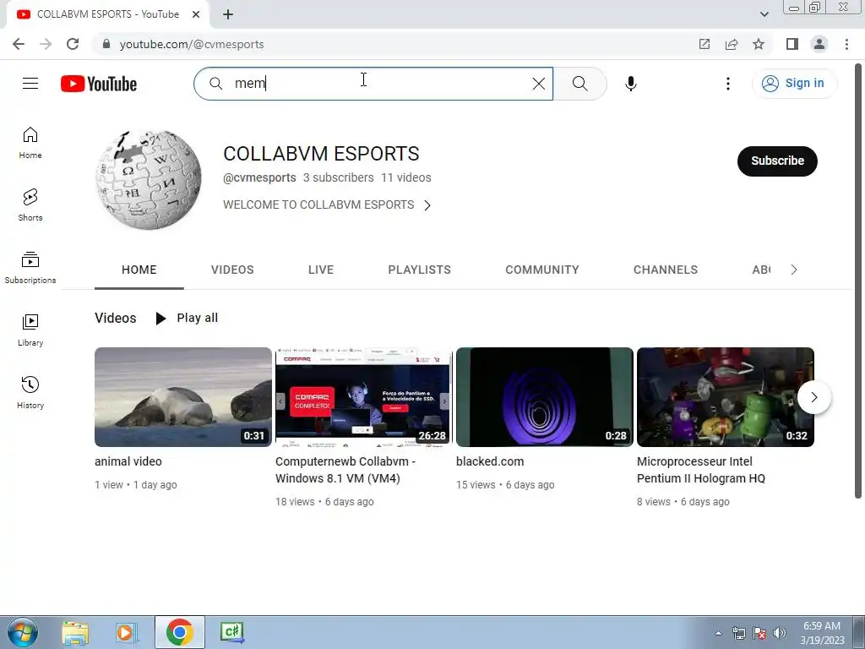The image size is (865, 649).
Task: Click the YouTube logo
Action: pyautogui.click(x=99, y=84)
